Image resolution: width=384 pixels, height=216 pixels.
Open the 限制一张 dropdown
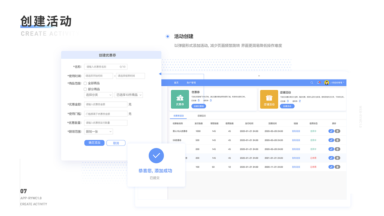click(x=98, y=131)
